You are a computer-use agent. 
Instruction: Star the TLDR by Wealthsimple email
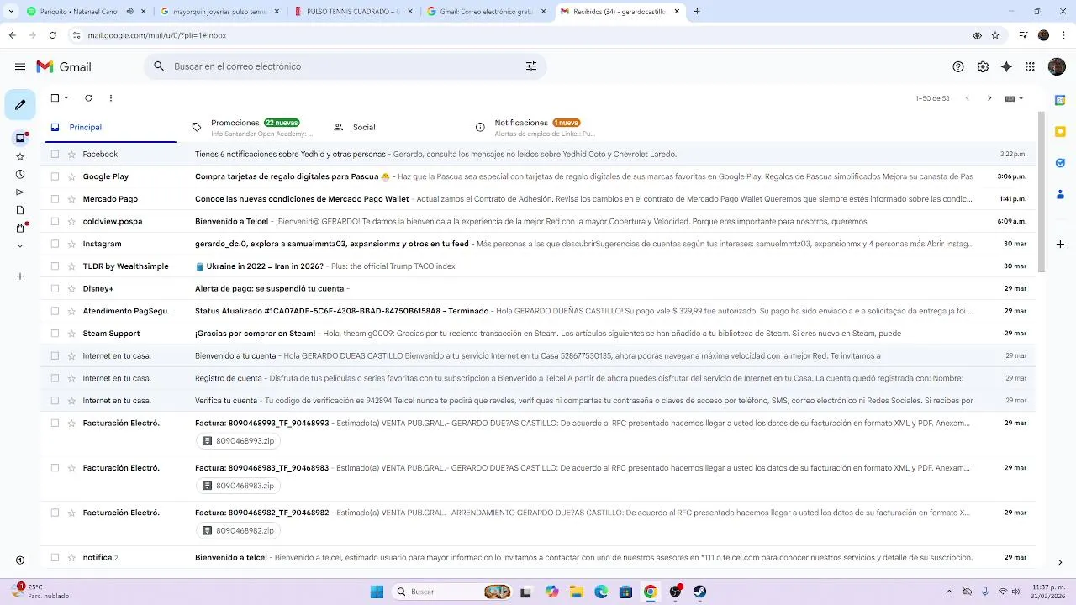click(72, 266)
